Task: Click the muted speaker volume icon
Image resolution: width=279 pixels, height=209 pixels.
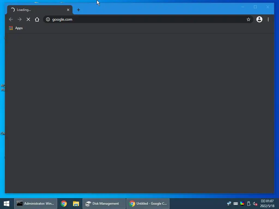Action: tap(255, 204)
